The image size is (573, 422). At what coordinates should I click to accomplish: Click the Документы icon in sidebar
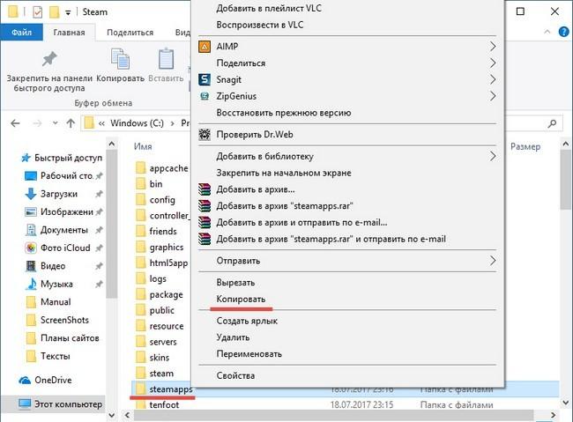click(x=31, y=230)
